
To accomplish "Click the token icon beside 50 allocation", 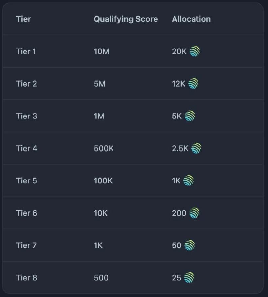I will (x=189, y=245).
